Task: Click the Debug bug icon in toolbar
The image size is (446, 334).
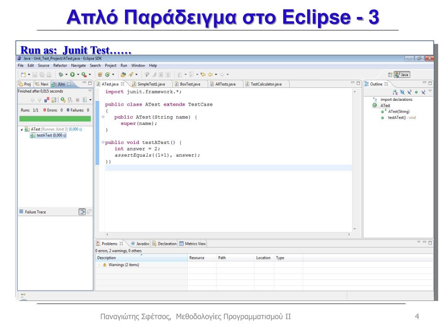Action: (x=61, y=74)
